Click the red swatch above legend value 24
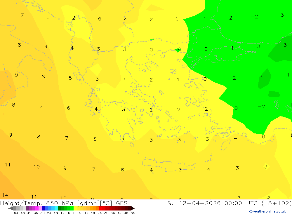This screenshot has width=292, height=214. tap(101, 208)
